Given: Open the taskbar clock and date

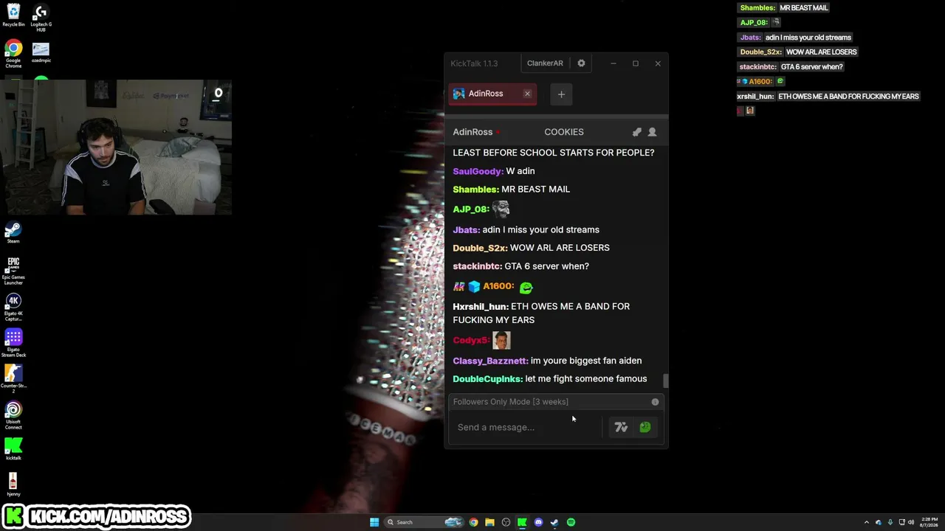Looking at the screenshot, I should 929,522.
